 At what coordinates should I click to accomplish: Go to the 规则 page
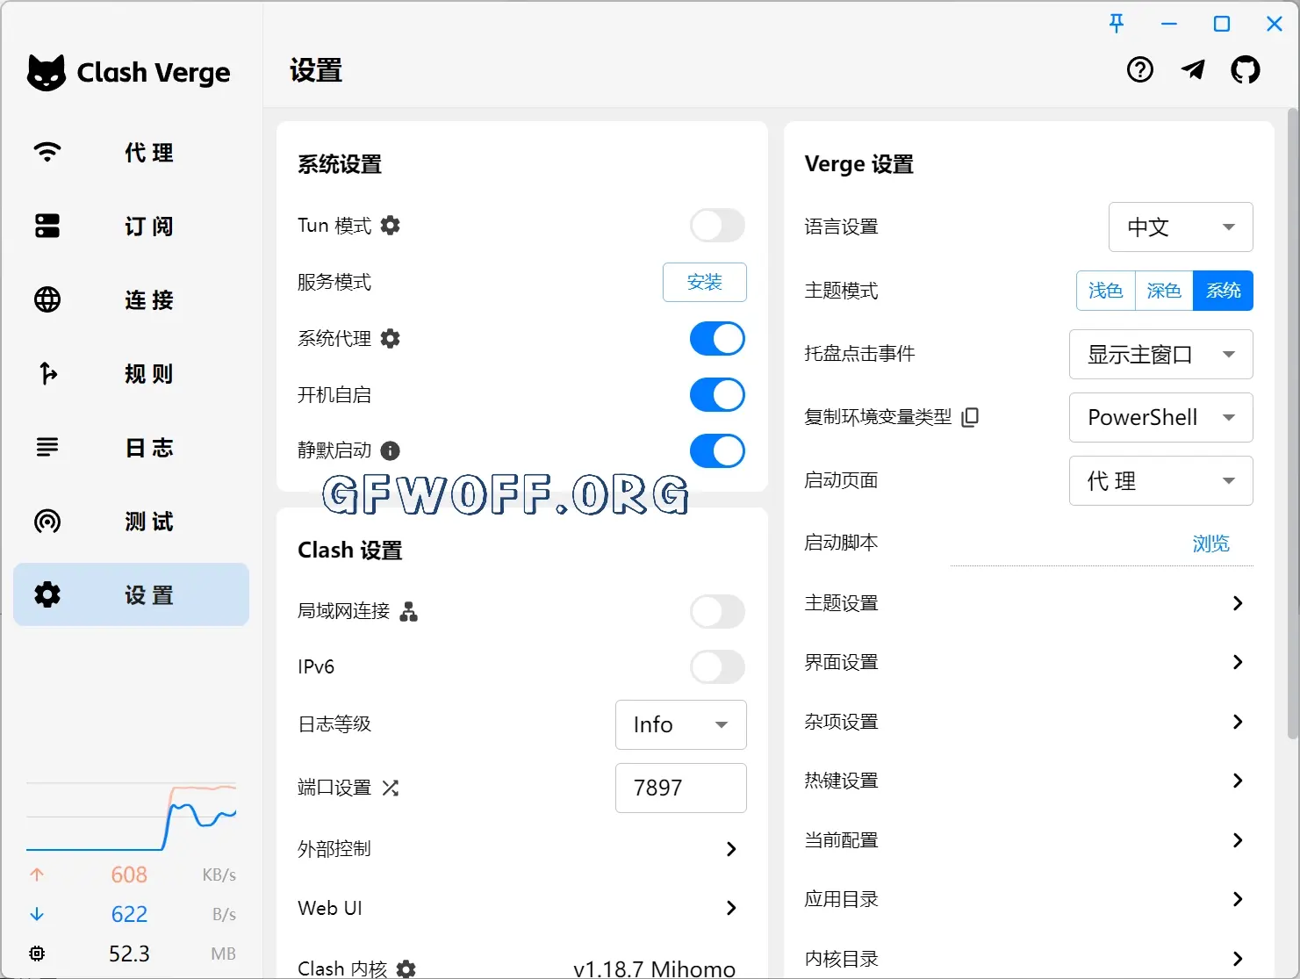[132, 373]
